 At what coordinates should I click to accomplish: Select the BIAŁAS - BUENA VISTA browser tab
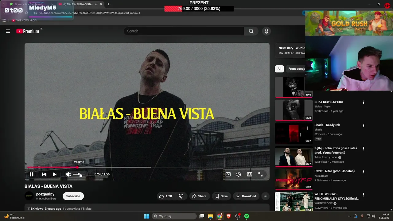(77, 4)
